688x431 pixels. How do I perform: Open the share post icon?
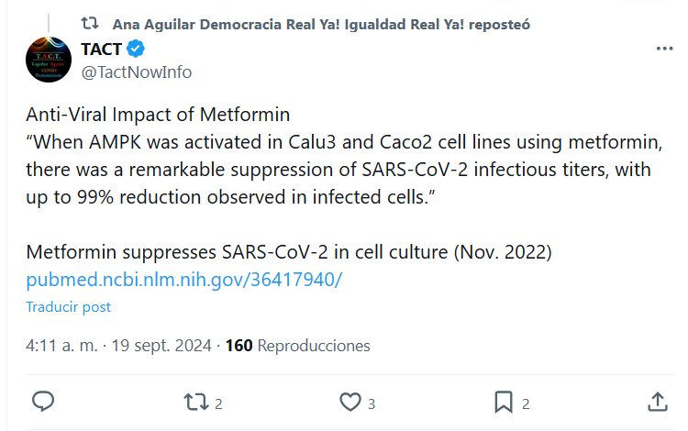pyautogui.click(x=657, y=402)
